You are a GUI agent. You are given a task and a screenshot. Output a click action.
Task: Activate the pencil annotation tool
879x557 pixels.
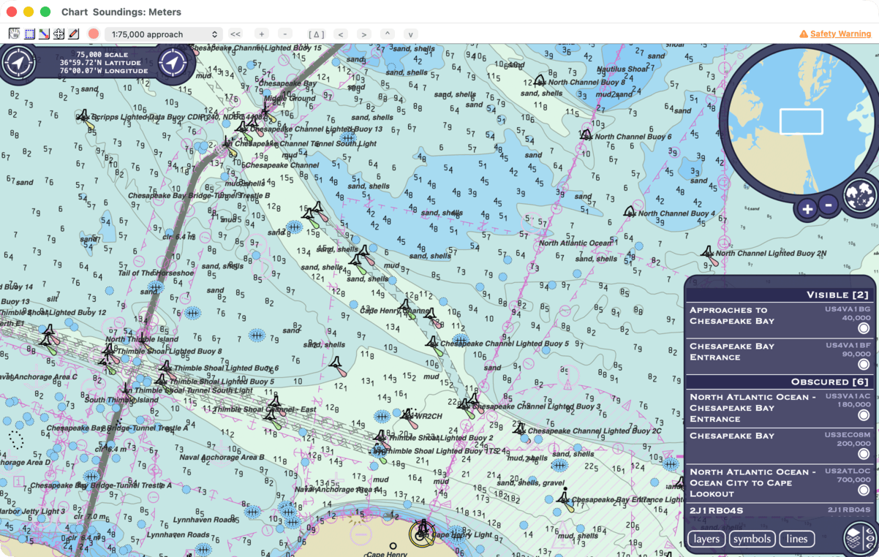coord(73,34)
